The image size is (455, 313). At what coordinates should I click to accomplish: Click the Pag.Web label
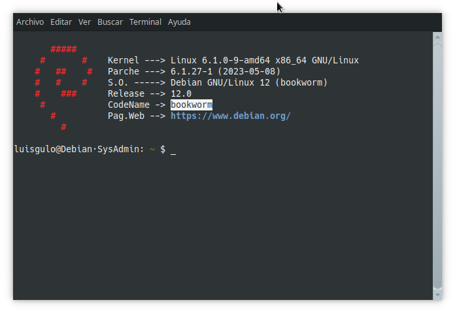pyautogui.click(x=126, y=116)
